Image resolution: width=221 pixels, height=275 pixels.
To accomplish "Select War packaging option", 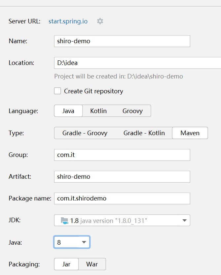I will [x=92, y=264].
